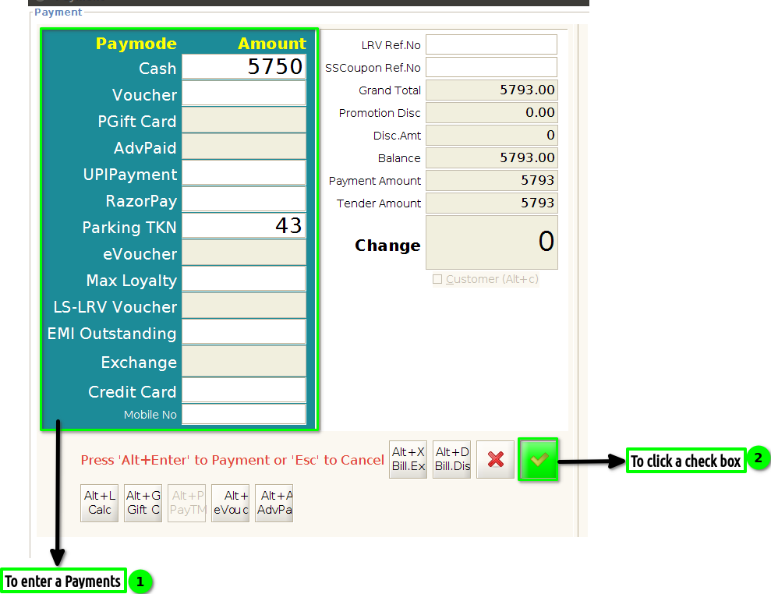This screenshot has height=594, width=771.
Task: Click the Exchange amount field
Action: 244,361
